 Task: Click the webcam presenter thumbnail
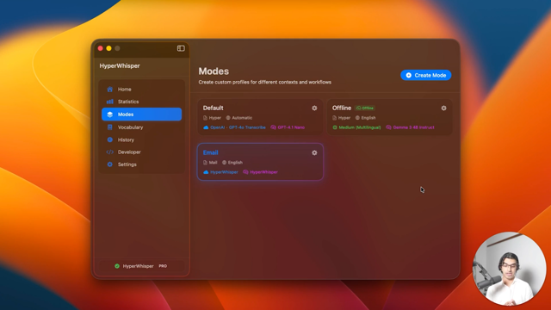coord(509,269)
